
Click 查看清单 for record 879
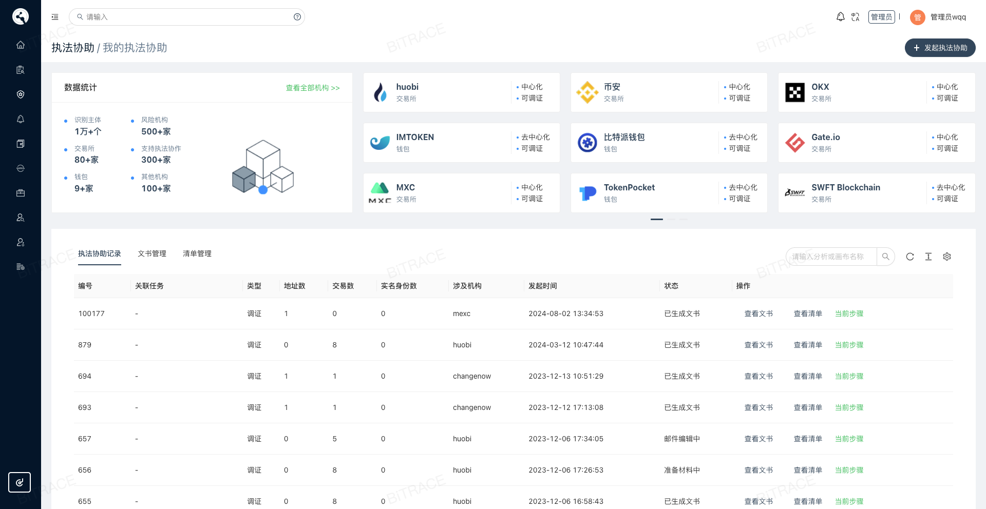[x=808, y=345]
